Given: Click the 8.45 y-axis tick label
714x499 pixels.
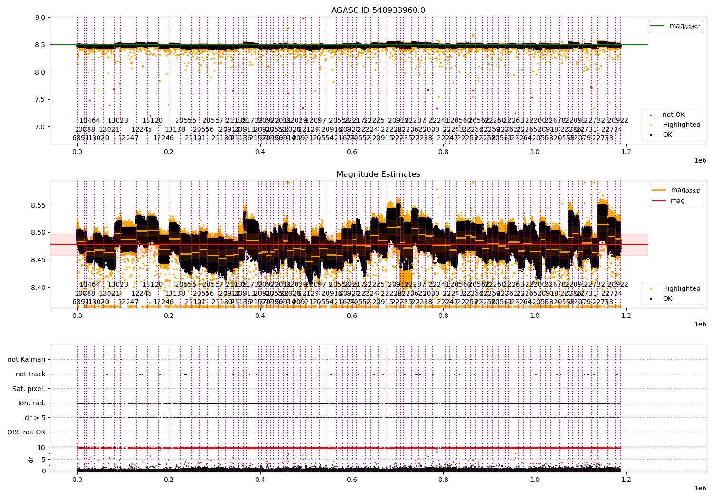Looking at the screenshot, I should coord(39,260).
